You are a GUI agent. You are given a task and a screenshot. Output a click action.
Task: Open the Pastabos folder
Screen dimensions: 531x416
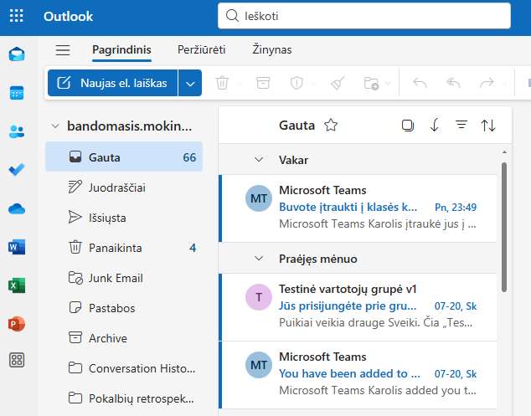(124, 308)
